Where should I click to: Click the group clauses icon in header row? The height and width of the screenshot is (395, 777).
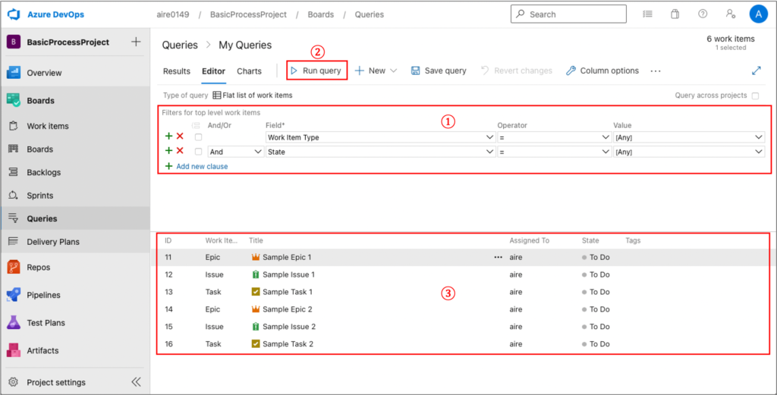(x=195, y=126)
